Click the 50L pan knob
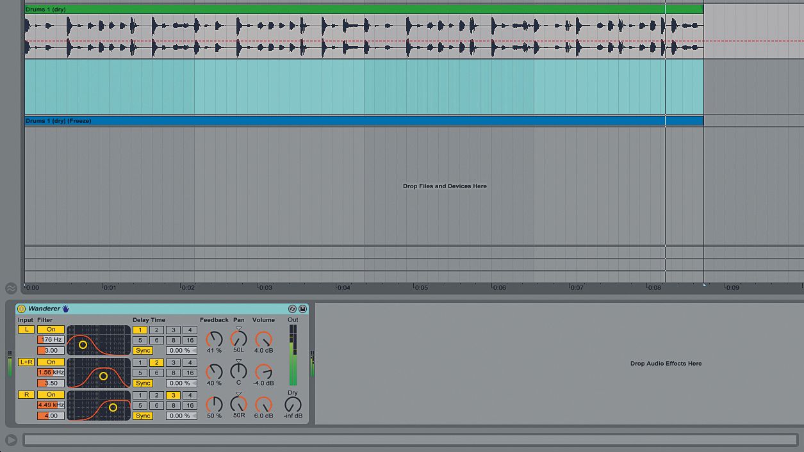 coord(238,339)
